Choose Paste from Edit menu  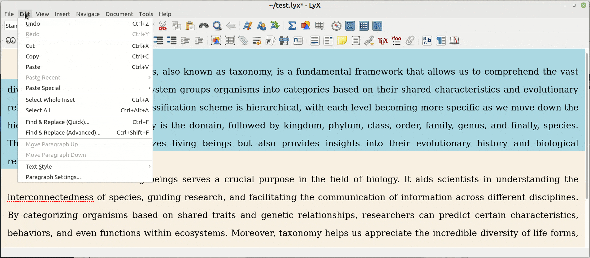(x=85, y=67)
